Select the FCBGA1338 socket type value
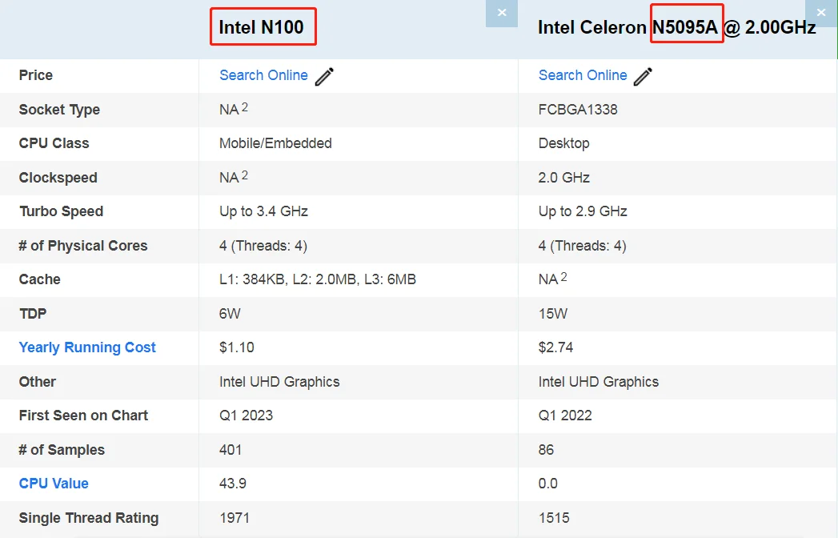838x538 pixels. click(578, 110)
